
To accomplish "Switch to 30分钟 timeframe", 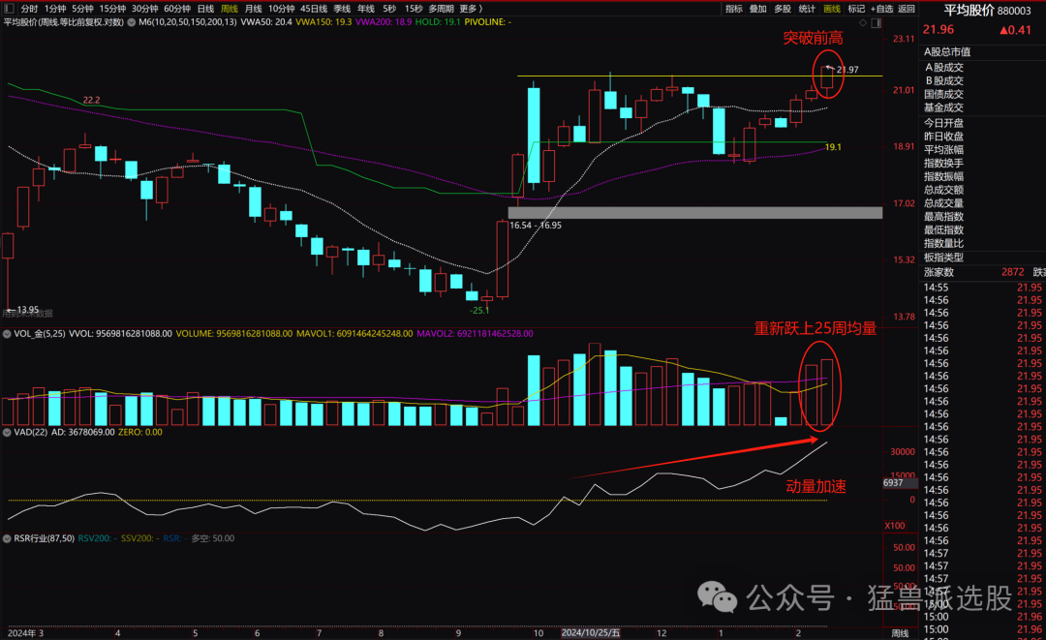I will tap(144, 9).
